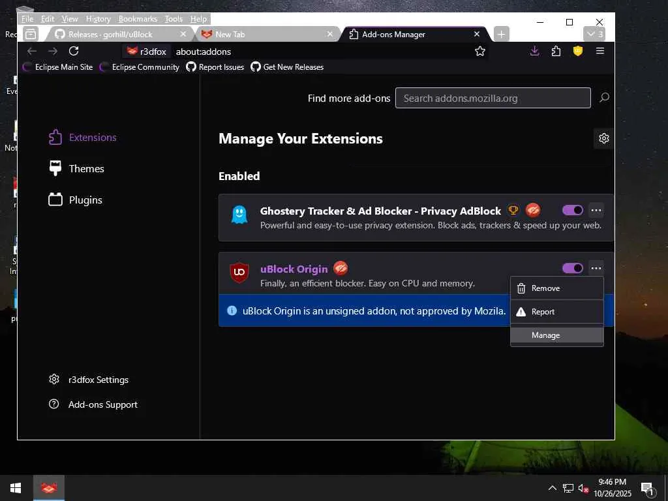The height and width of the screenshot is (501, 668).
Task: Open the View menu
Action: 70,19
